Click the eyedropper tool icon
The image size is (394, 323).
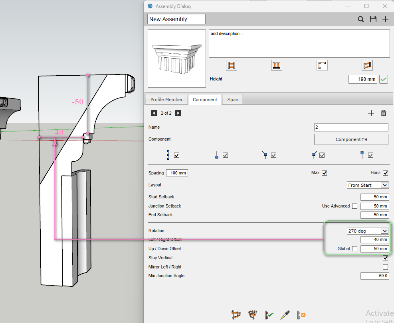pos(285,315)
